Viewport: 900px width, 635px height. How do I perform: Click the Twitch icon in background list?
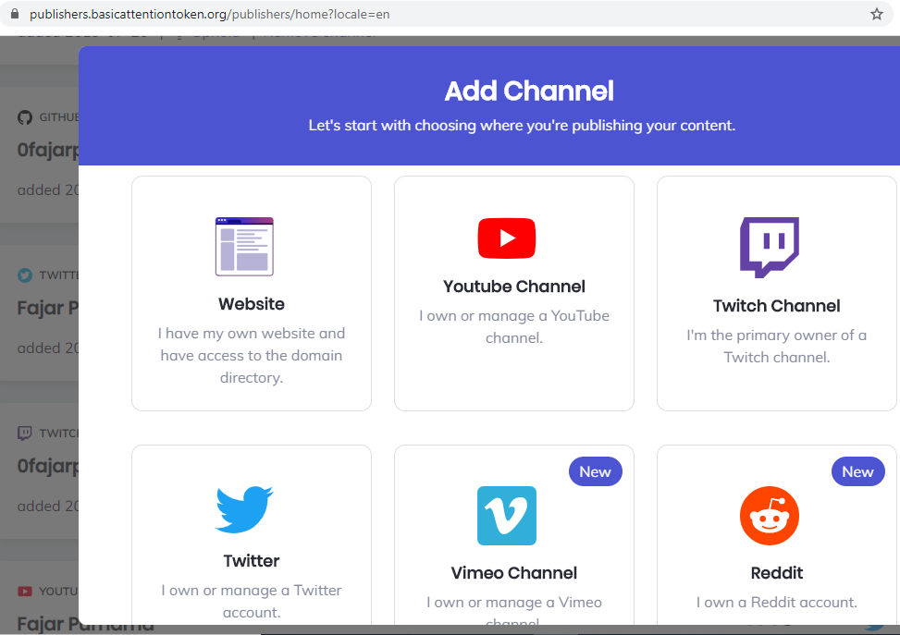coord(25,434)
